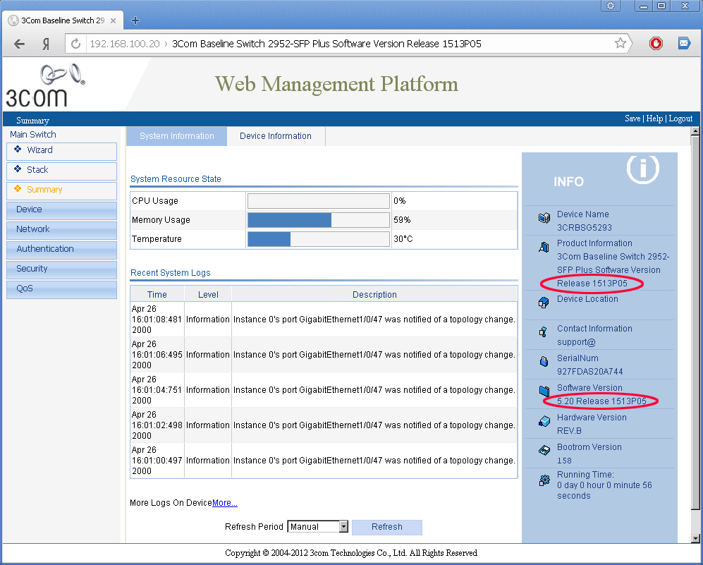
Task: Click the support@ contact text
Action: tap(576, 342)
